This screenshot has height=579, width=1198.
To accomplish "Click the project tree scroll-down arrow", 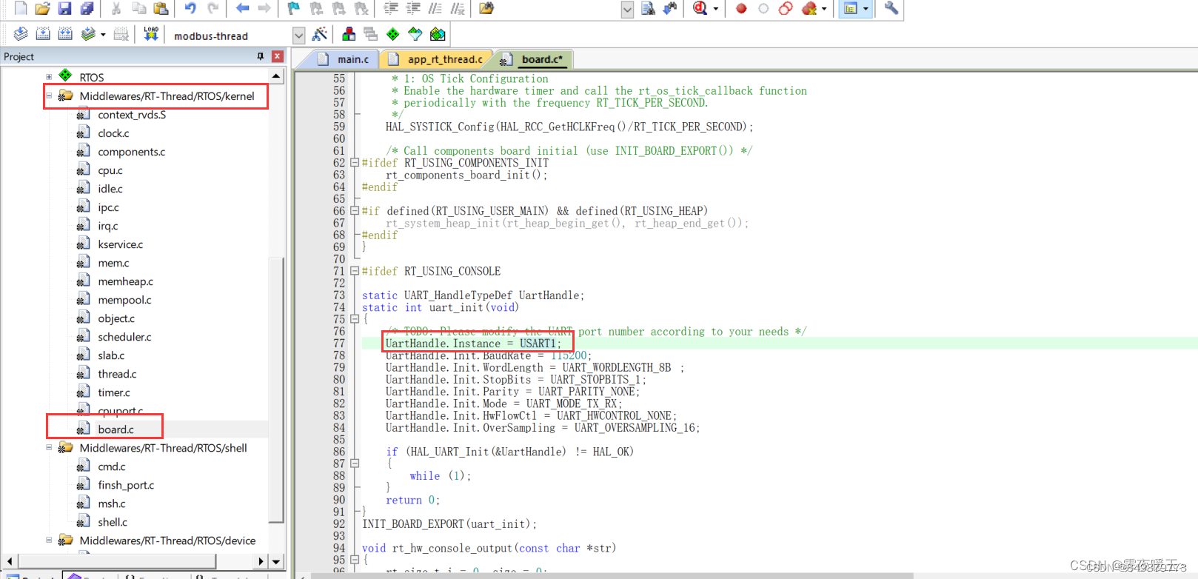I will pos(276,561).
